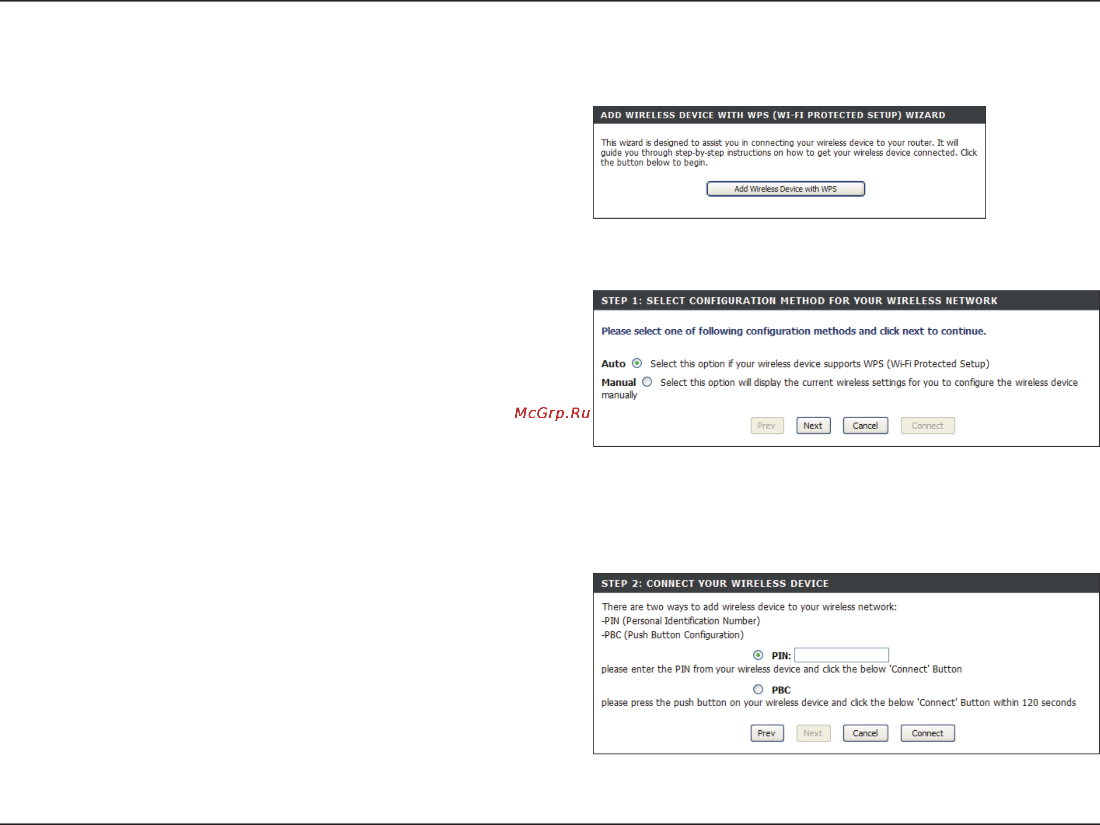1100x825 pixels.
Task: Click the '-PBC (Push Button Configuration)' line
Action: coord(672,635)
